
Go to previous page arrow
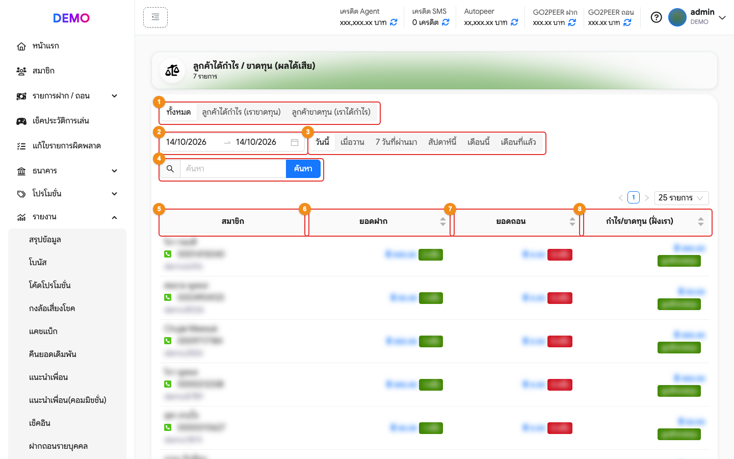coord(621,198)
